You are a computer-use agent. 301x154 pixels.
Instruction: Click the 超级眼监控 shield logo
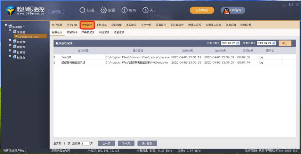[x=10, y=10]
